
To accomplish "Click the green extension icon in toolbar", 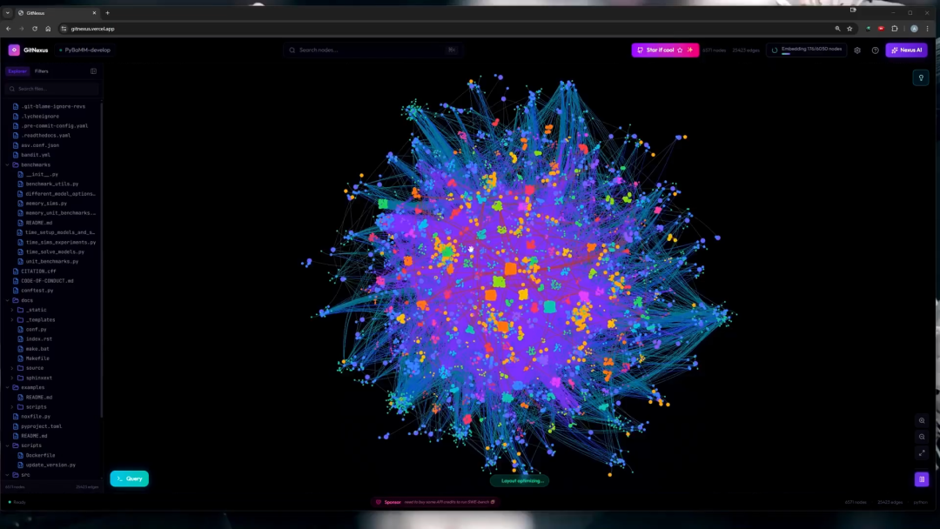I will tap(868, 29).
